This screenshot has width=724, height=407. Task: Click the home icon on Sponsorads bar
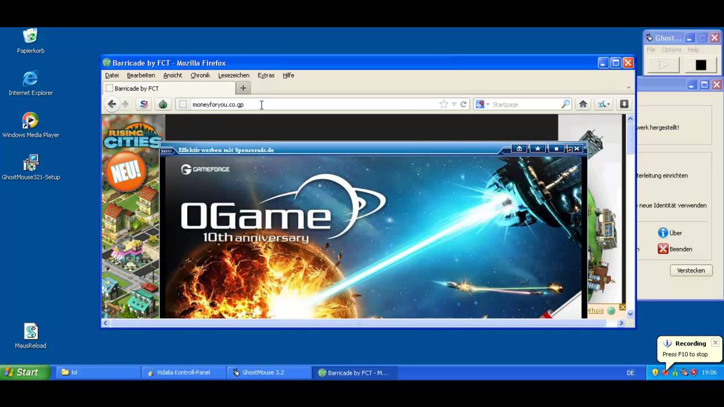click(x=519, y=149)
